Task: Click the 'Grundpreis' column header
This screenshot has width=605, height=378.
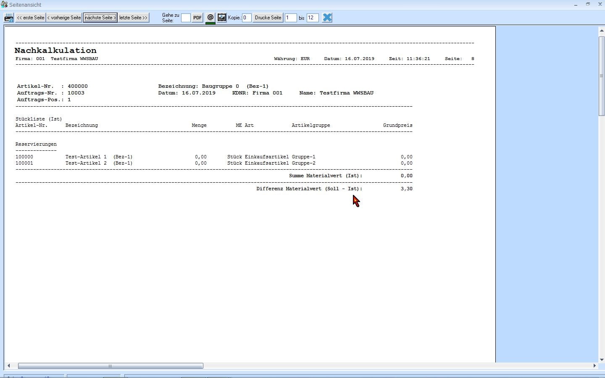Action: coord(397,125)
